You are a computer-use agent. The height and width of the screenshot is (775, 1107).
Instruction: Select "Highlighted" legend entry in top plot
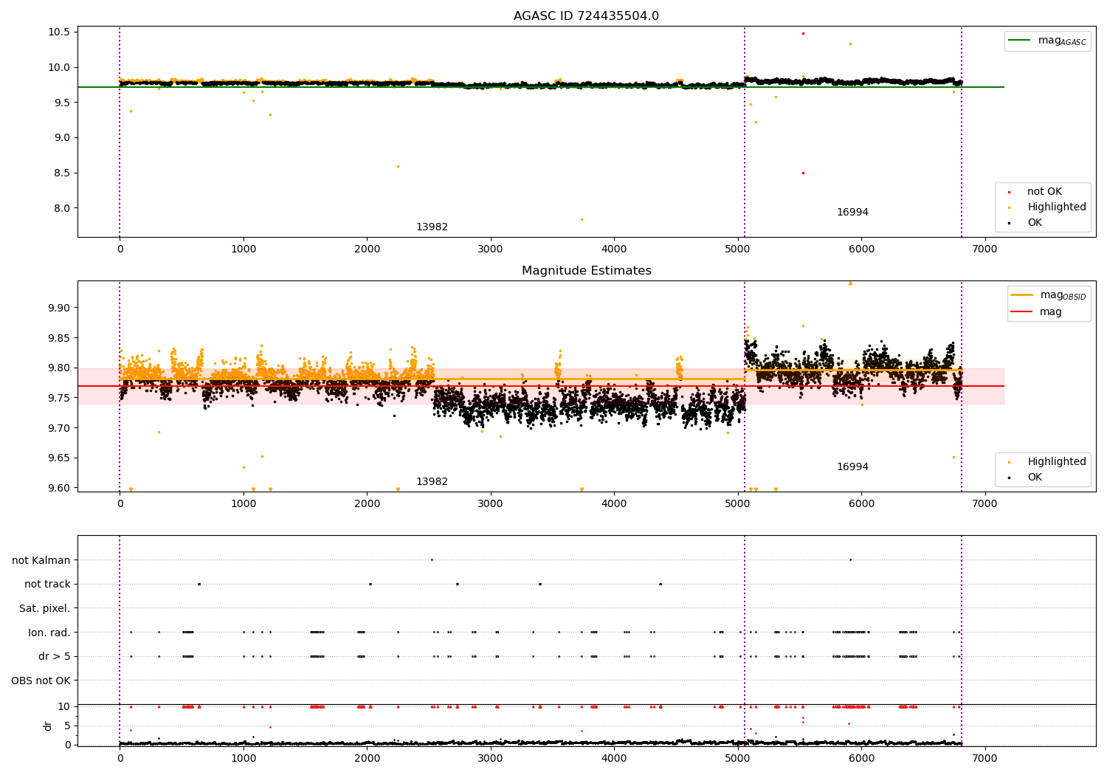(1056, 207)
